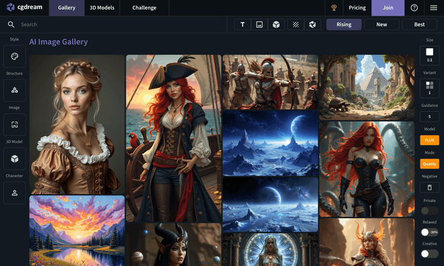
Task: Select the Image upload icon
Action: click(15, 124)
